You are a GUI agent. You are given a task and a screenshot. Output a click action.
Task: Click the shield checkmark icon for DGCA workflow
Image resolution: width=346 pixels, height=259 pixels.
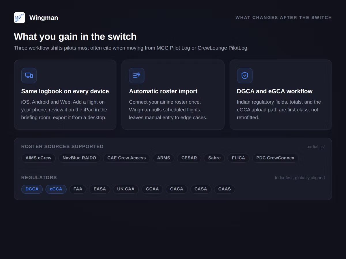coord(245,75)
